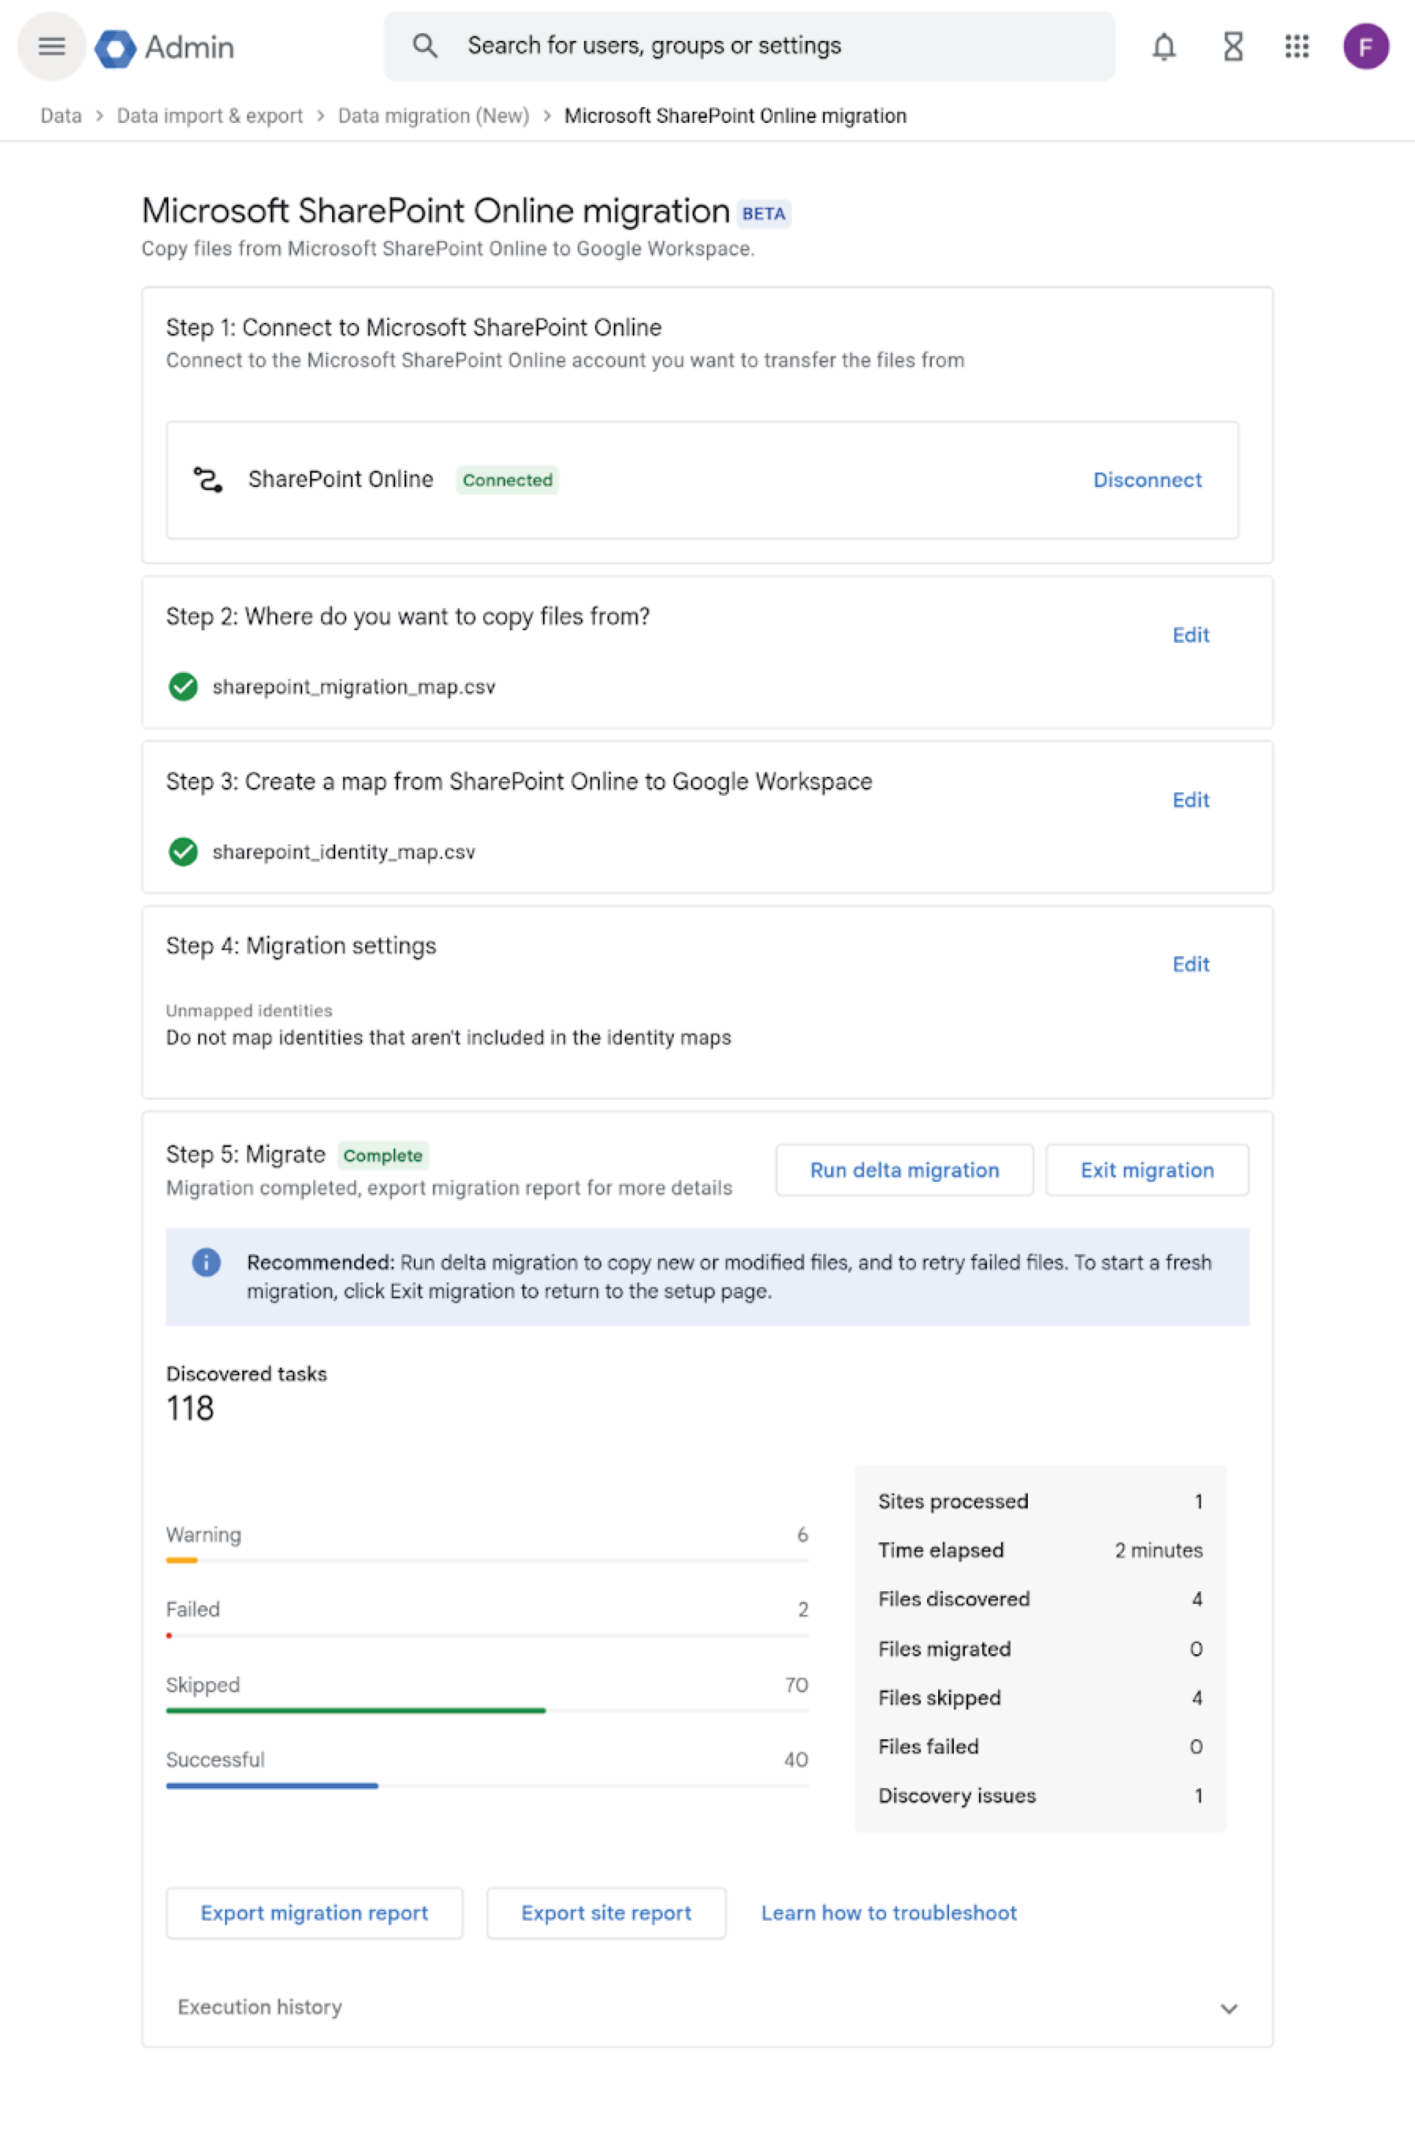Open the tasks hourglass icon
Image resolution: width=1415 pixels, height=2145 pixels.
pyautogui.click(x=1232, y=46)
